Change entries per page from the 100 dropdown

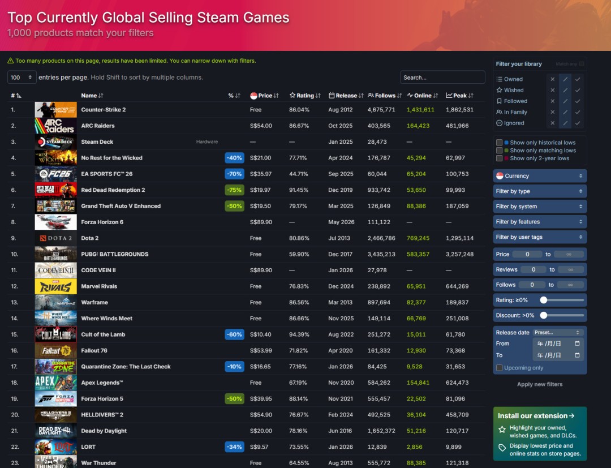[x=21, y=76]
